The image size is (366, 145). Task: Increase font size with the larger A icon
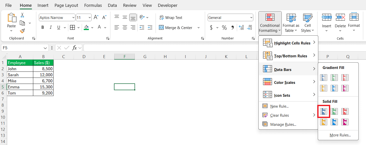pyautogui.click(x=96, y=17)
